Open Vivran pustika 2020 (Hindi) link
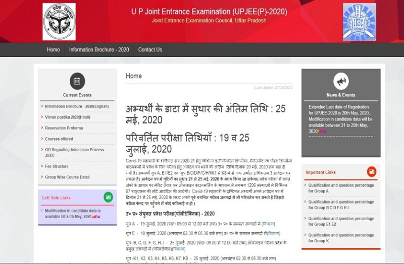Image resolution: width=404 pixels, height=264 pixels. [x=68, y=117]
